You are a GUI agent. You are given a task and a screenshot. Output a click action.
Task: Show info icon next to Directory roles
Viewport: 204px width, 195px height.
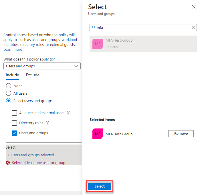(x=47, y=123)
